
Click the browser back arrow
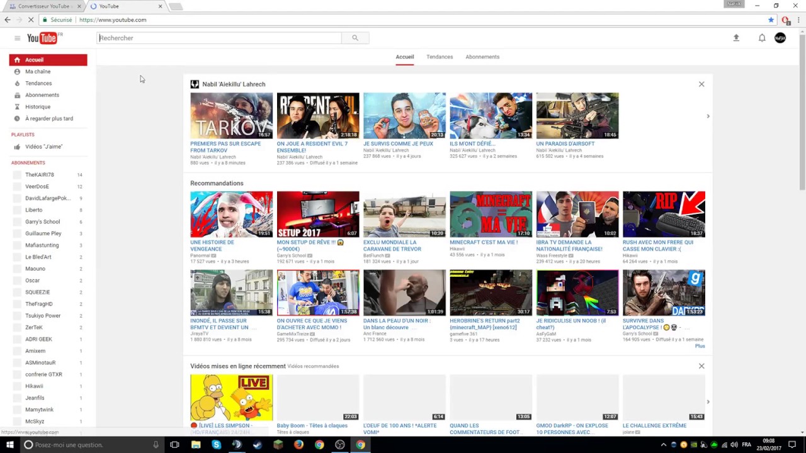(8, 20)
